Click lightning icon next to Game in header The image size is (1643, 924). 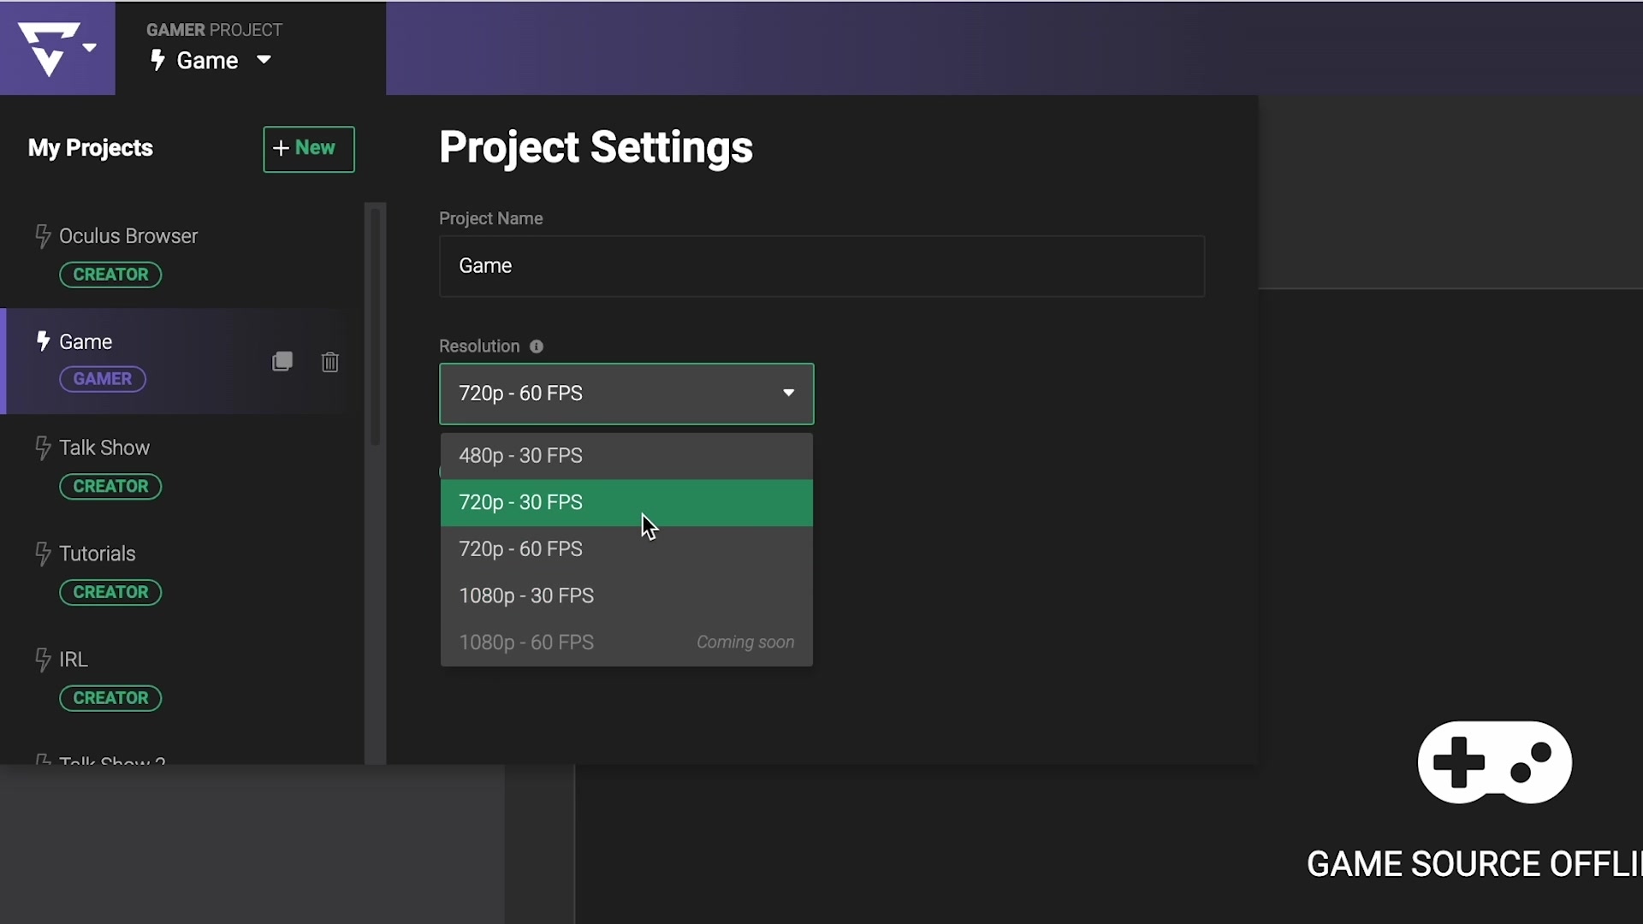[158, 60]
